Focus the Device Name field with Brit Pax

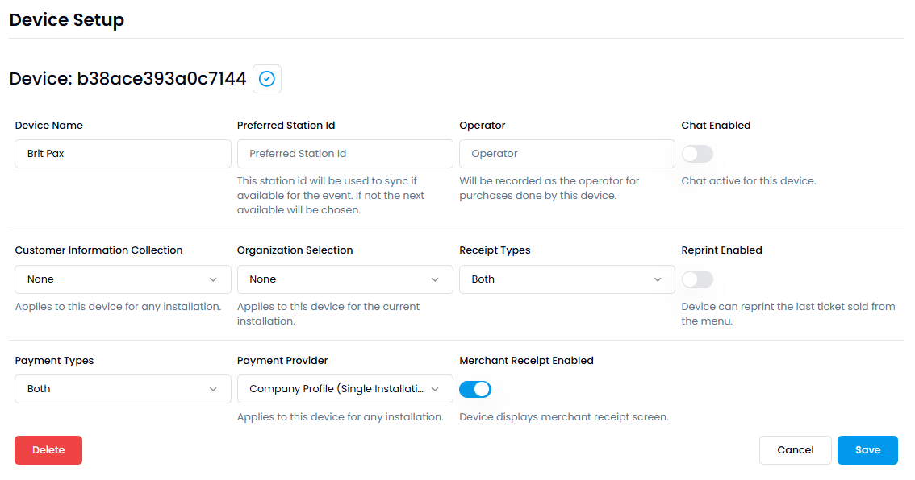(x=123, y=154)
